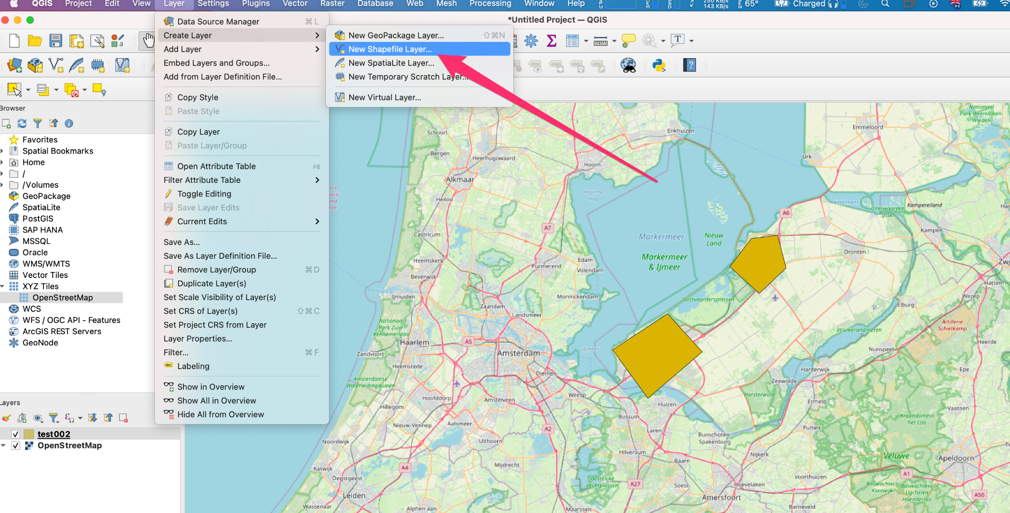Open the measure tool dropdown arrow
The image size is (1010, 513).
click(x=614, y=41)
